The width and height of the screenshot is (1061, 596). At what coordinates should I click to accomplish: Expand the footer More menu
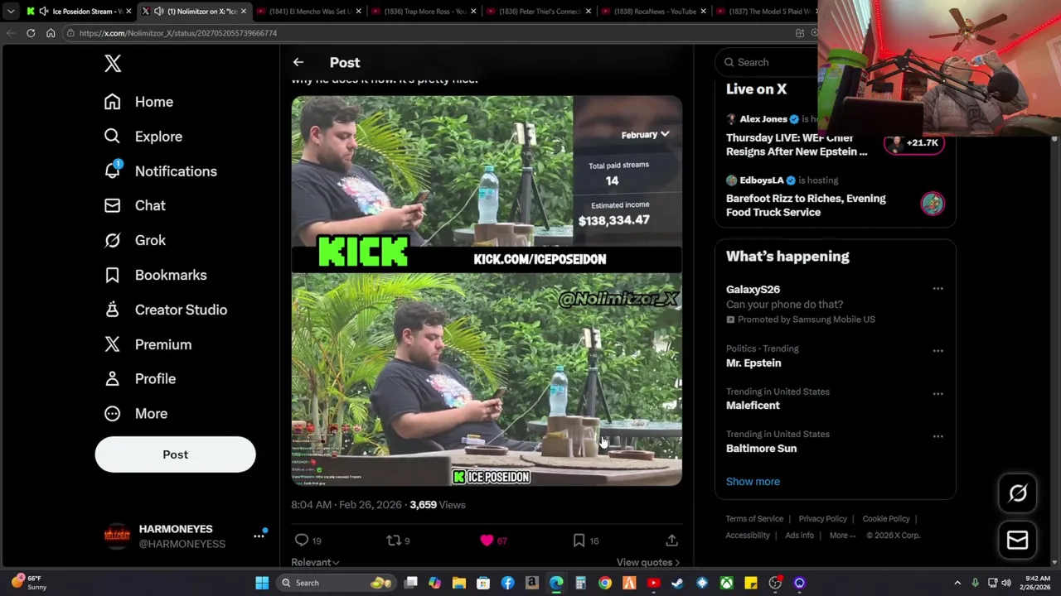pos(843,536)
